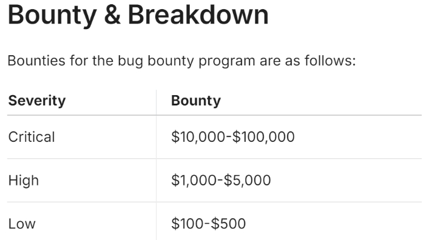The image size is (429, 240).
Task: Click the $10,000 amount in the Critical row
Action: (x=198, y=137)
